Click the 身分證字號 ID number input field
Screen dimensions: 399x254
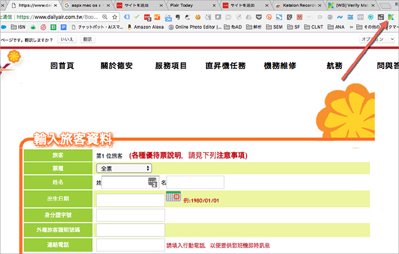(130, 215)
